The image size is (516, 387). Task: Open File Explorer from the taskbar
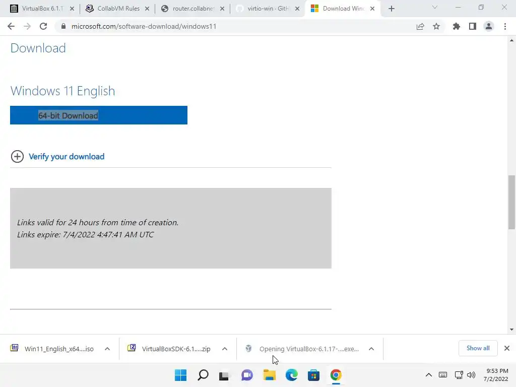[x=269, y=375]
